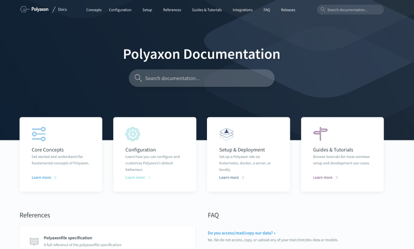Click the Polyaxon Documentation page title
Viewport: 414px width, 249px height.
[201, 54]
